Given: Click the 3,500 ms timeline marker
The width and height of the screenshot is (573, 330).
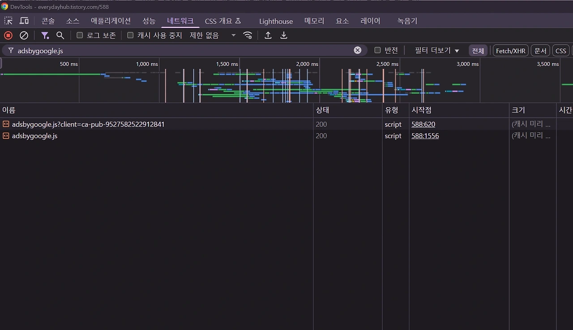Looking at the screenshot, I should click(x=548, y=64).
